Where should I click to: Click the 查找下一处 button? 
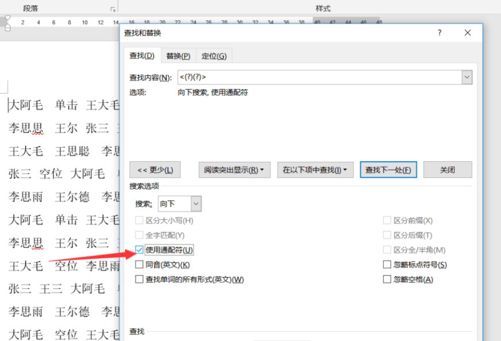pyautogui.click(x=388, y=170)
